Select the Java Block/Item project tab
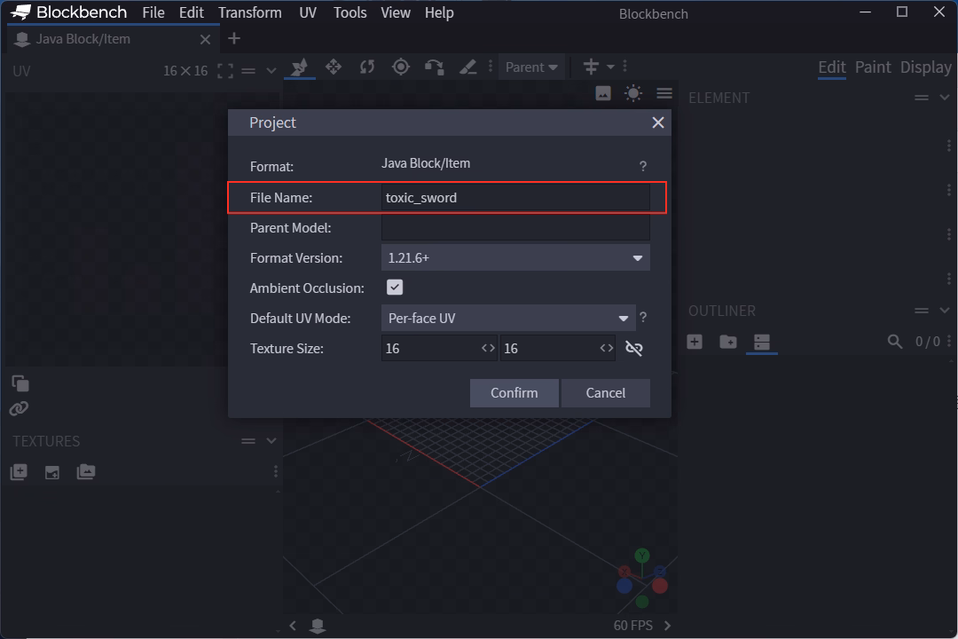The width and height of the screenshot is (958, 639). tap(113, 39)
